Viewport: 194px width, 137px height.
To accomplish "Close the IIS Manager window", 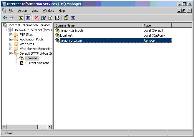I will click(x=190, y=4).
